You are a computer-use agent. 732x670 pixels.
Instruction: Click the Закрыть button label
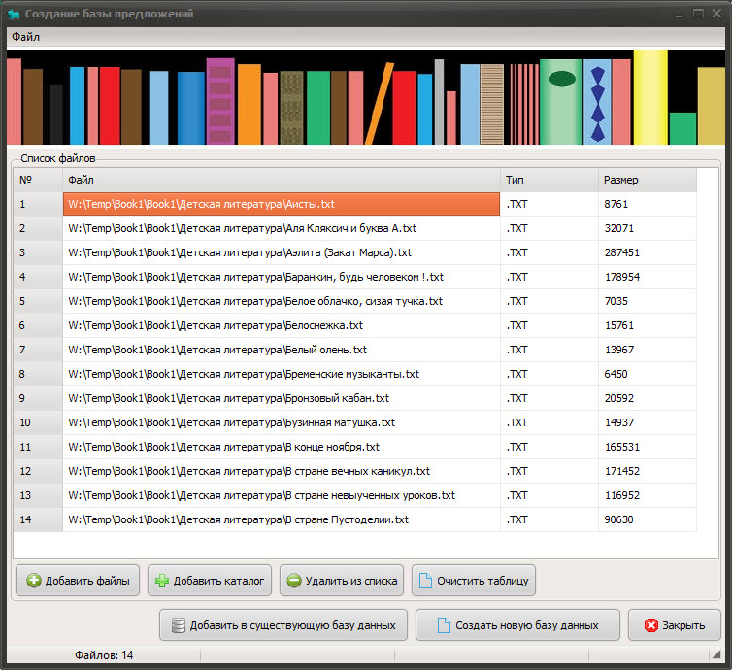click(x=683, y=625)
